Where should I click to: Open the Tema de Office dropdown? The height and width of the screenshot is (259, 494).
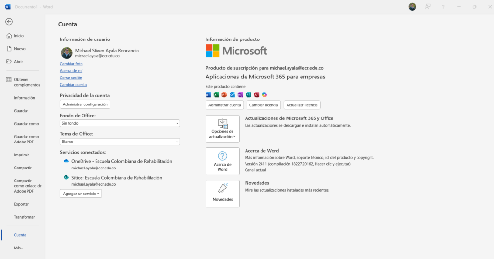(x=120, y=142)
